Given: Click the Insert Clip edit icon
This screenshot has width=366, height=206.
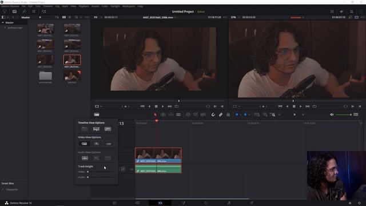Looking at the screenshot, I should coord(188,114).
